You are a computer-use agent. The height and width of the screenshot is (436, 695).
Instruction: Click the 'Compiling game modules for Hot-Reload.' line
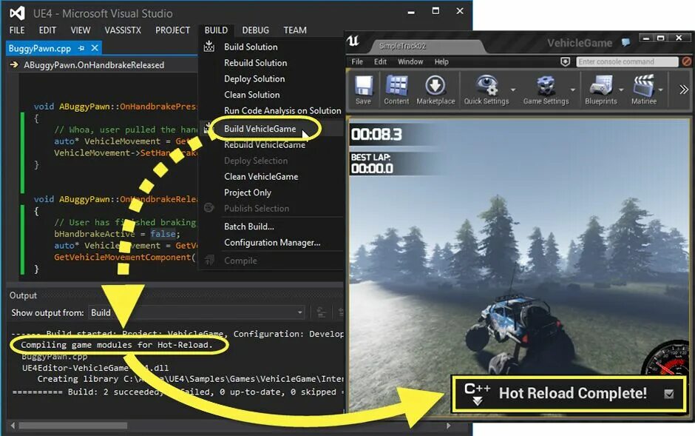pos(117,345)
